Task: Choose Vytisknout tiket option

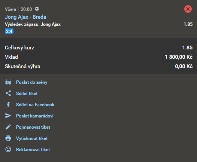Action: coord(32,138)
